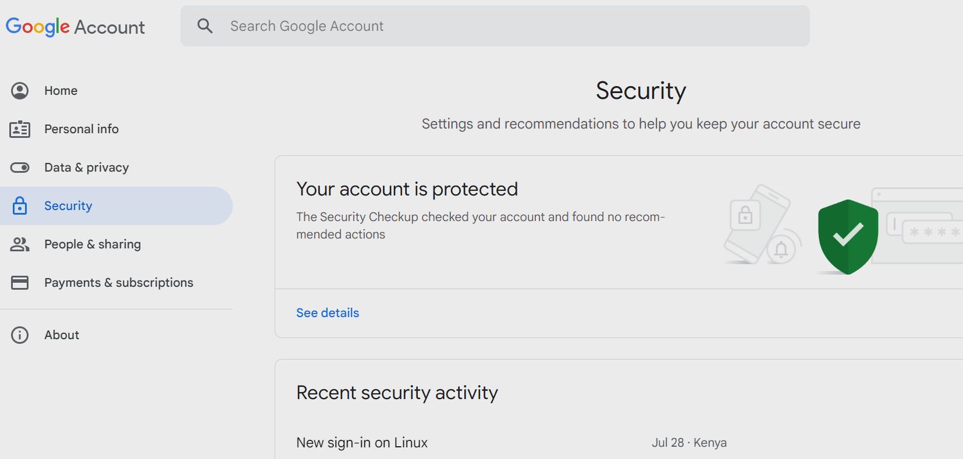The width and height of the screenshot is (963, 459).
Task: Click the Data & privacy toggle-style icon
Action: click(x=20, y=167)
